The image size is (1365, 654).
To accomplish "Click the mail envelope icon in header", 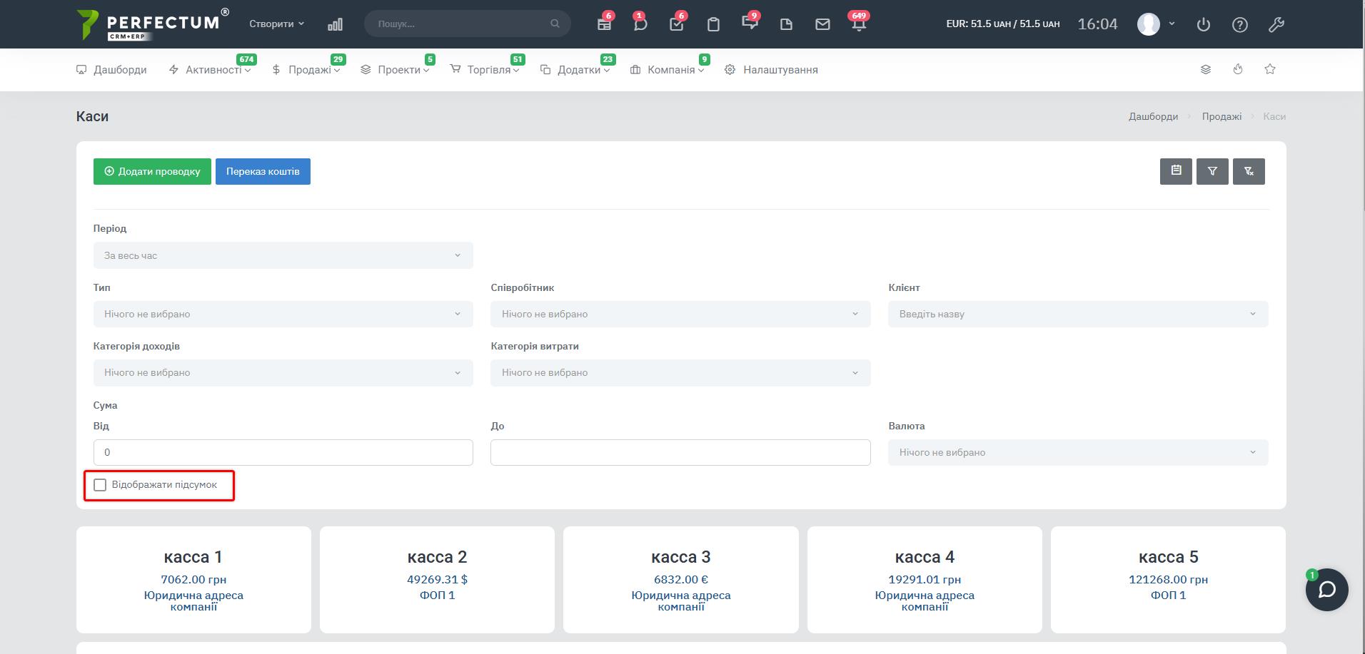I will (x=822, y=24).
